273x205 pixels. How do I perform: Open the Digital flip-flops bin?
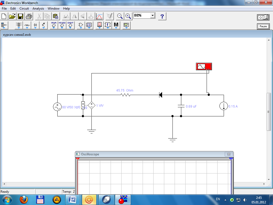pos(89,25)
